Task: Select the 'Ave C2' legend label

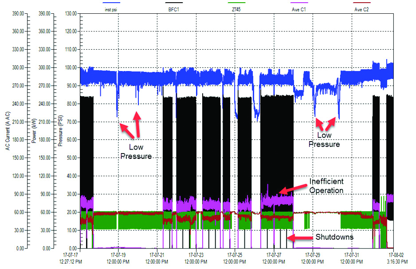Action: point(361,10)
